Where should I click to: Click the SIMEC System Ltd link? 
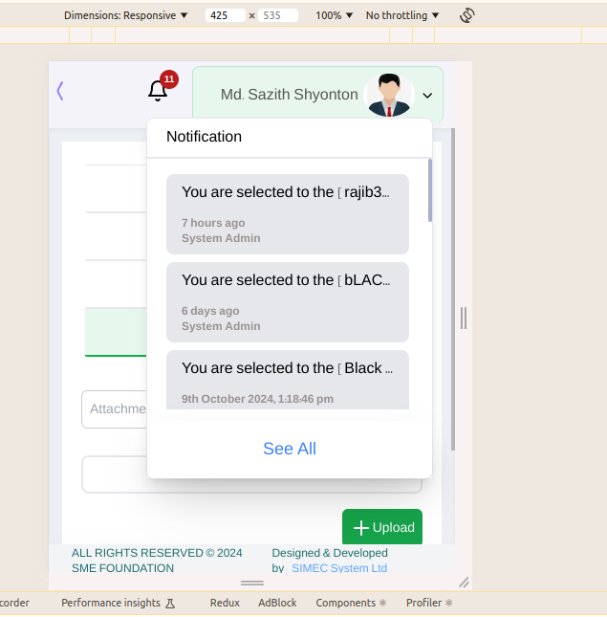(x=339, y=568)
